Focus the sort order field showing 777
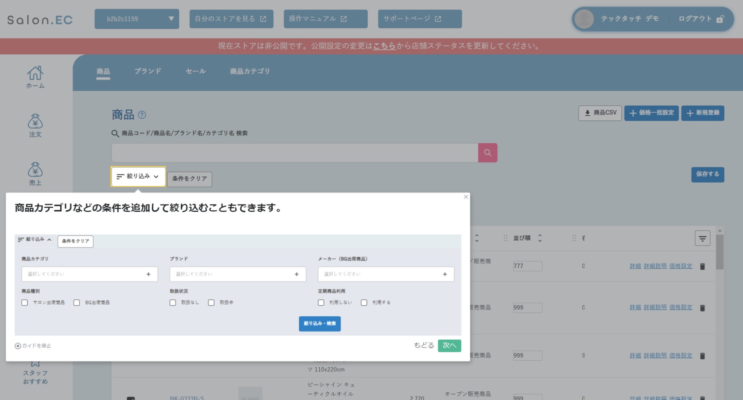743x400 pixels. [x=528, y=266]
